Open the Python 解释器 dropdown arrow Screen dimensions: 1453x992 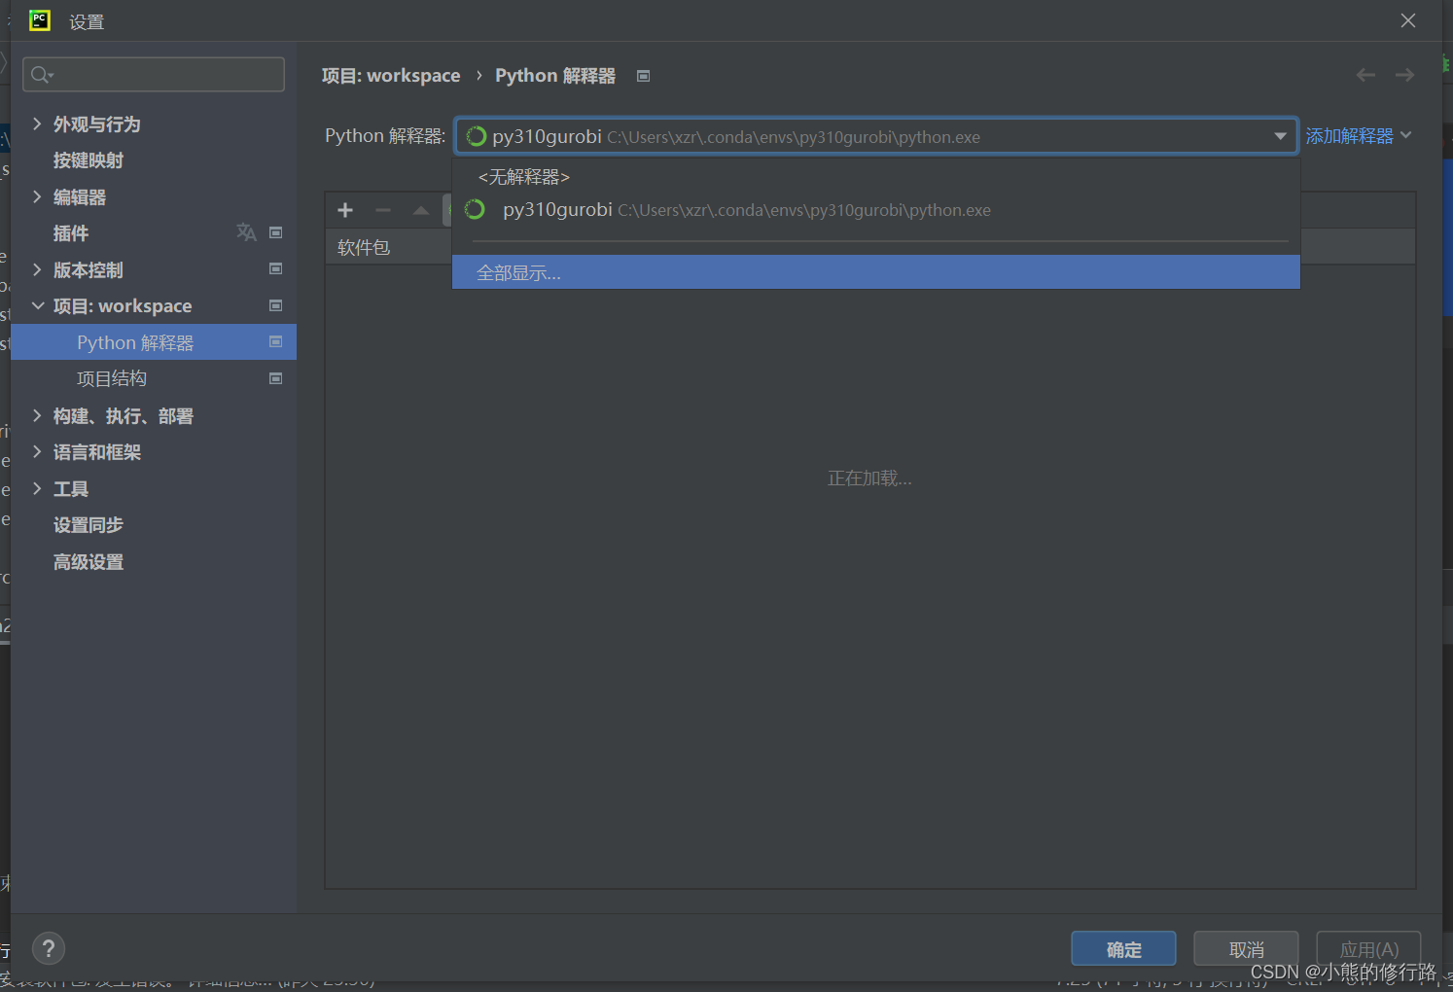click(1280, 136)
